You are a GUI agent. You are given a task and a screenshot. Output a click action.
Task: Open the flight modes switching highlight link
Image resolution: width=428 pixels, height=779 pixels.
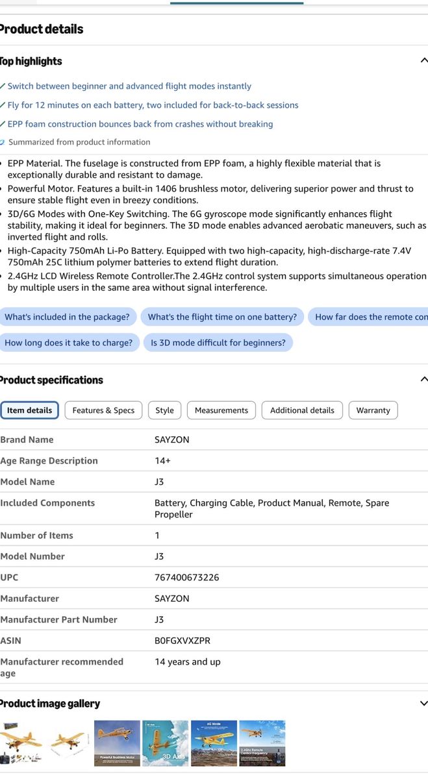click(129, 86)
